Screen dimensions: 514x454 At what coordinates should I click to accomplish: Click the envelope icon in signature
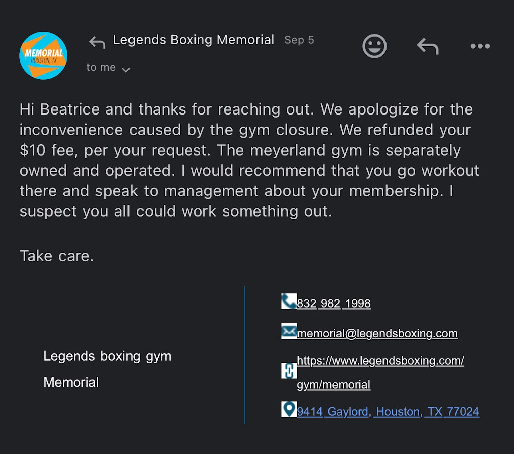pos(289,332)
